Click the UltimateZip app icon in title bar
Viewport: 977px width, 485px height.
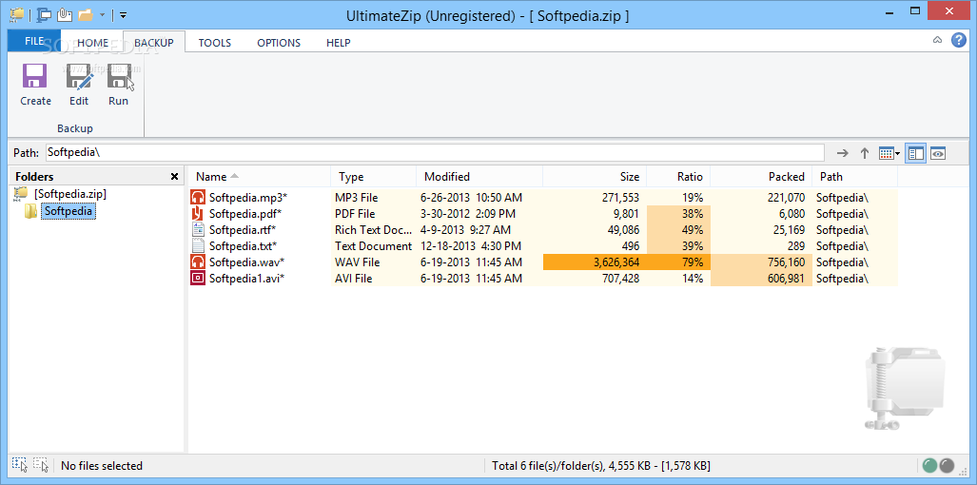click(18, 14)
